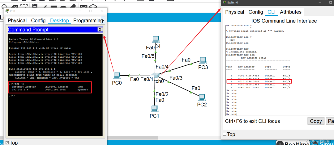Click the envelope PDU icon in toolbar
The image size is (334, 145).
click(83, 6)
